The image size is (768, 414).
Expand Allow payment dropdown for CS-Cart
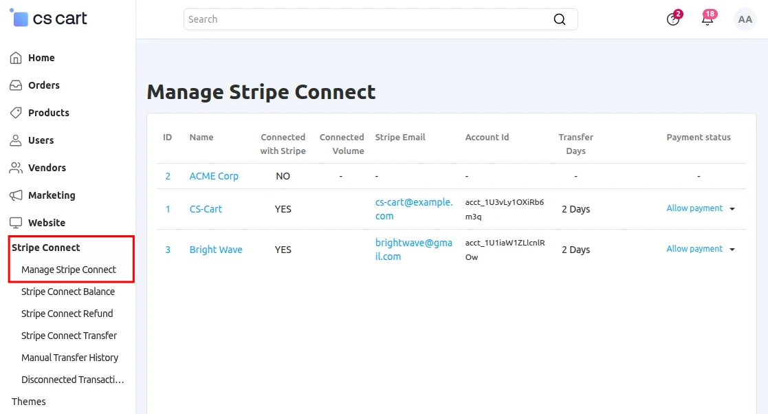(732, 208)
